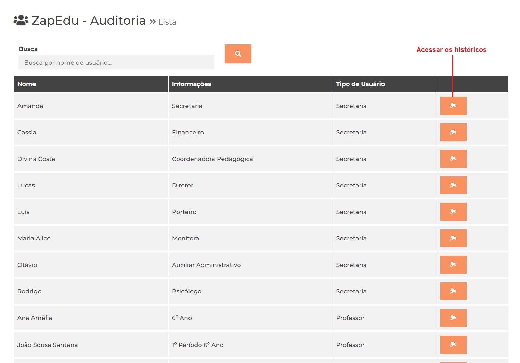520x363 pixels.
Task: Open audit history for Rodrigo
Action: [453, 291]
